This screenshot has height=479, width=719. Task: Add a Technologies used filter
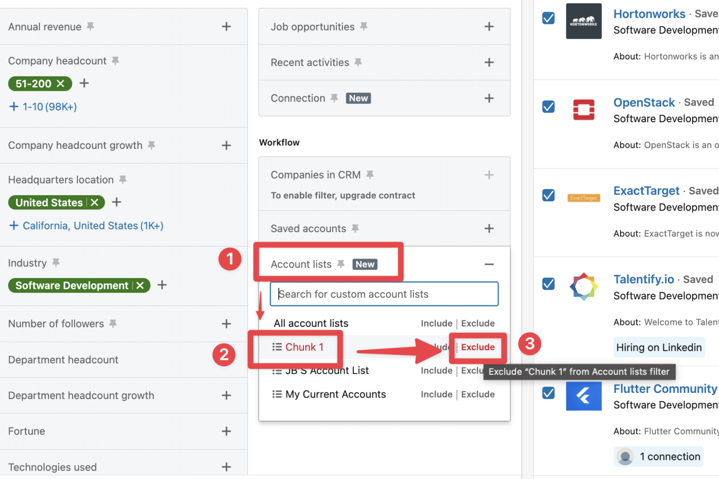pyautogui.click(x=226, y=467)
